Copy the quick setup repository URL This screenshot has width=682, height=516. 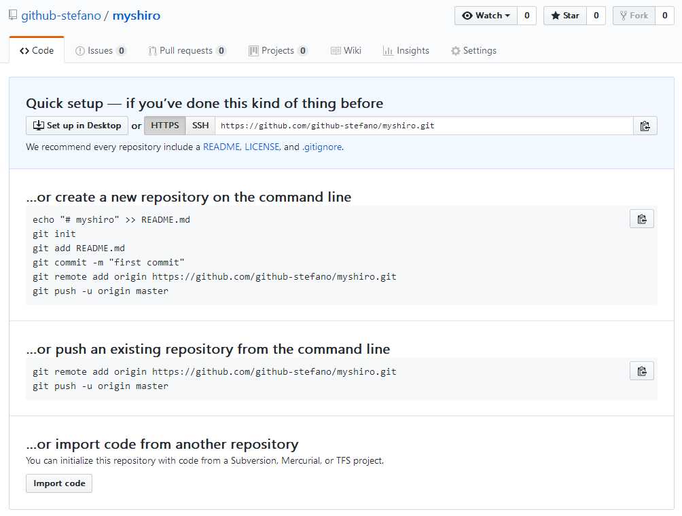tap(645, 126)
